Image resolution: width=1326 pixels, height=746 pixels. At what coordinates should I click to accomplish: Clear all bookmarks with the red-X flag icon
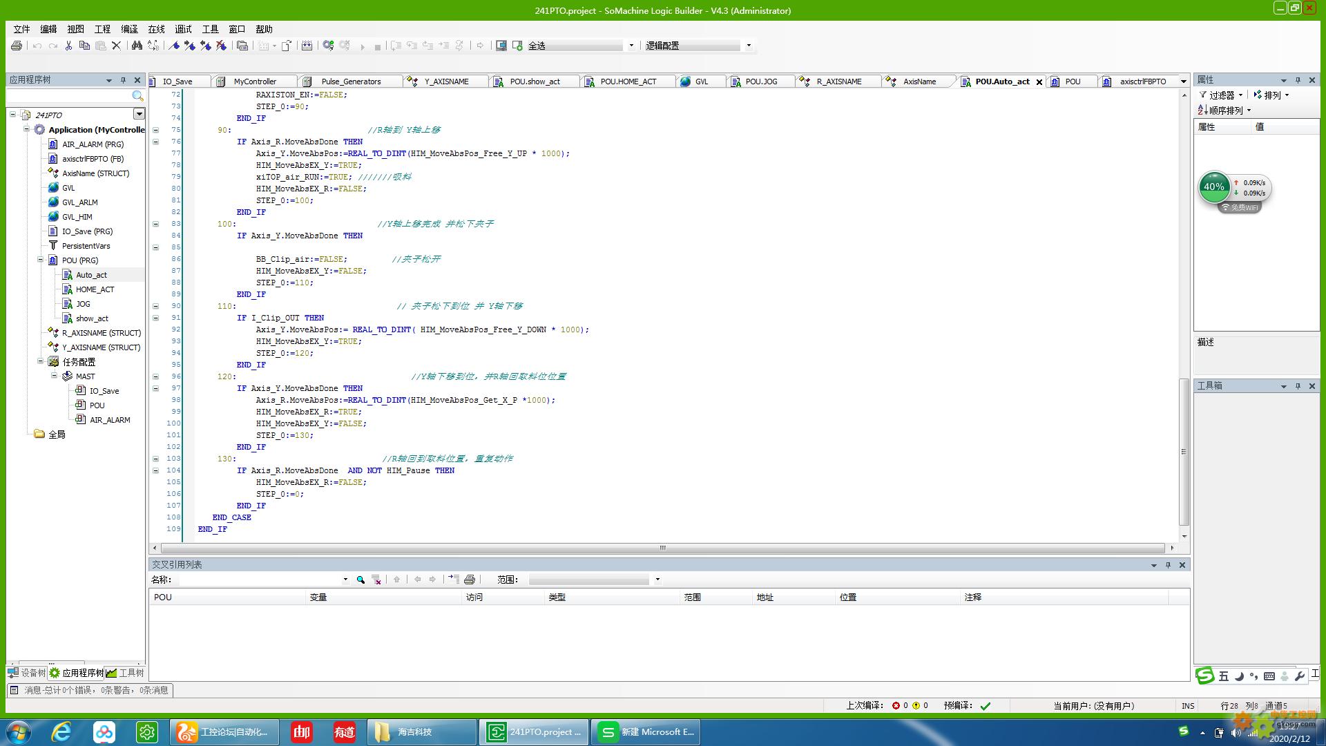pyautogui.click(x=221, y=46)
